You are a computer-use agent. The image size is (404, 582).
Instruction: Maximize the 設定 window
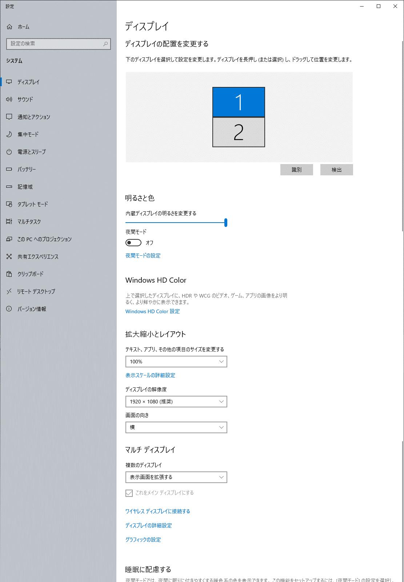pos(379,6)
